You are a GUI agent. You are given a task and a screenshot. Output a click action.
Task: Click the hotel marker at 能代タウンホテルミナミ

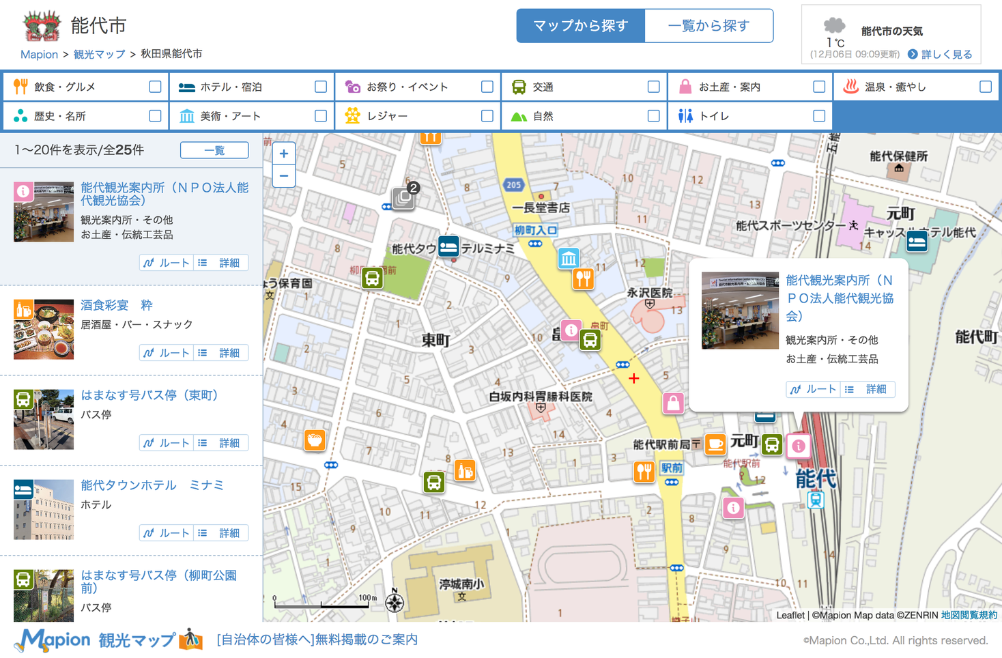coord(448,246)
